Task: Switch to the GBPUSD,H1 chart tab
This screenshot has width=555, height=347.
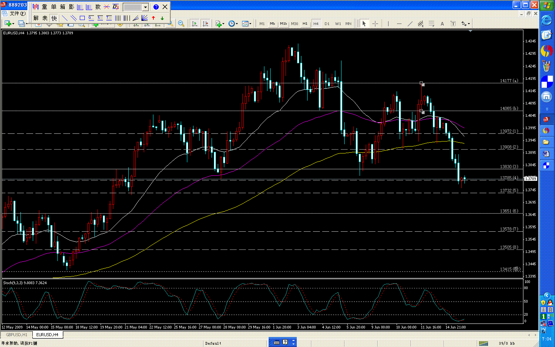Action: (17, 335)
